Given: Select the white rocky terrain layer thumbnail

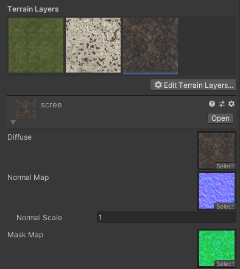Looking at the screenshot, I should coord(93,45).
